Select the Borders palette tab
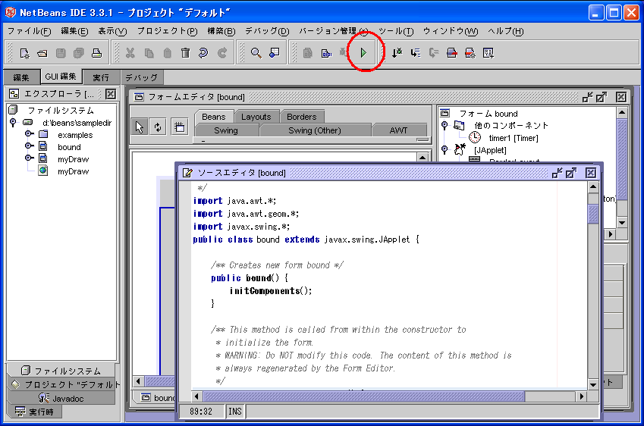 302,117
